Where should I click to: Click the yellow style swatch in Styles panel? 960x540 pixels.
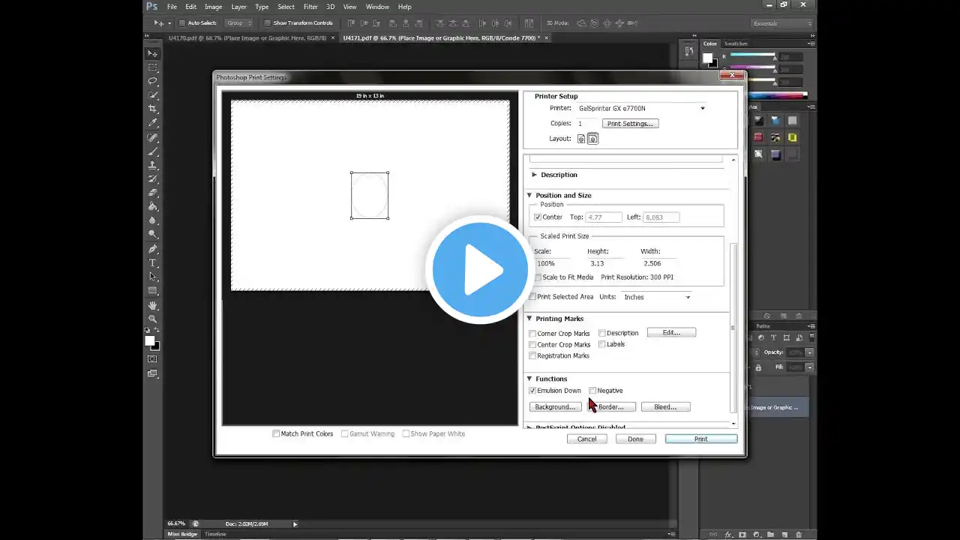792,138
